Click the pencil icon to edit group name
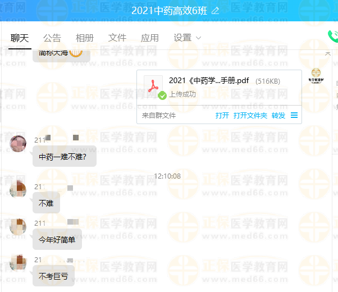 point(215,11)
